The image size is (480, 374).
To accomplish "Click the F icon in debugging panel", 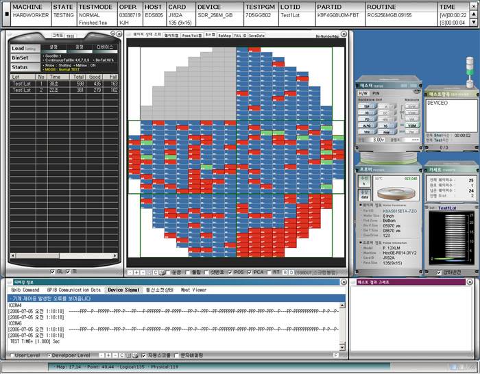I will 336,355.
